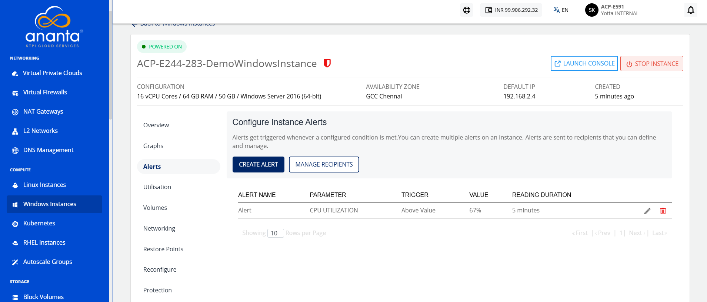Screen dimensions: 707x302
Task: Click the 67% value cell
Action: tap(475, 211)
